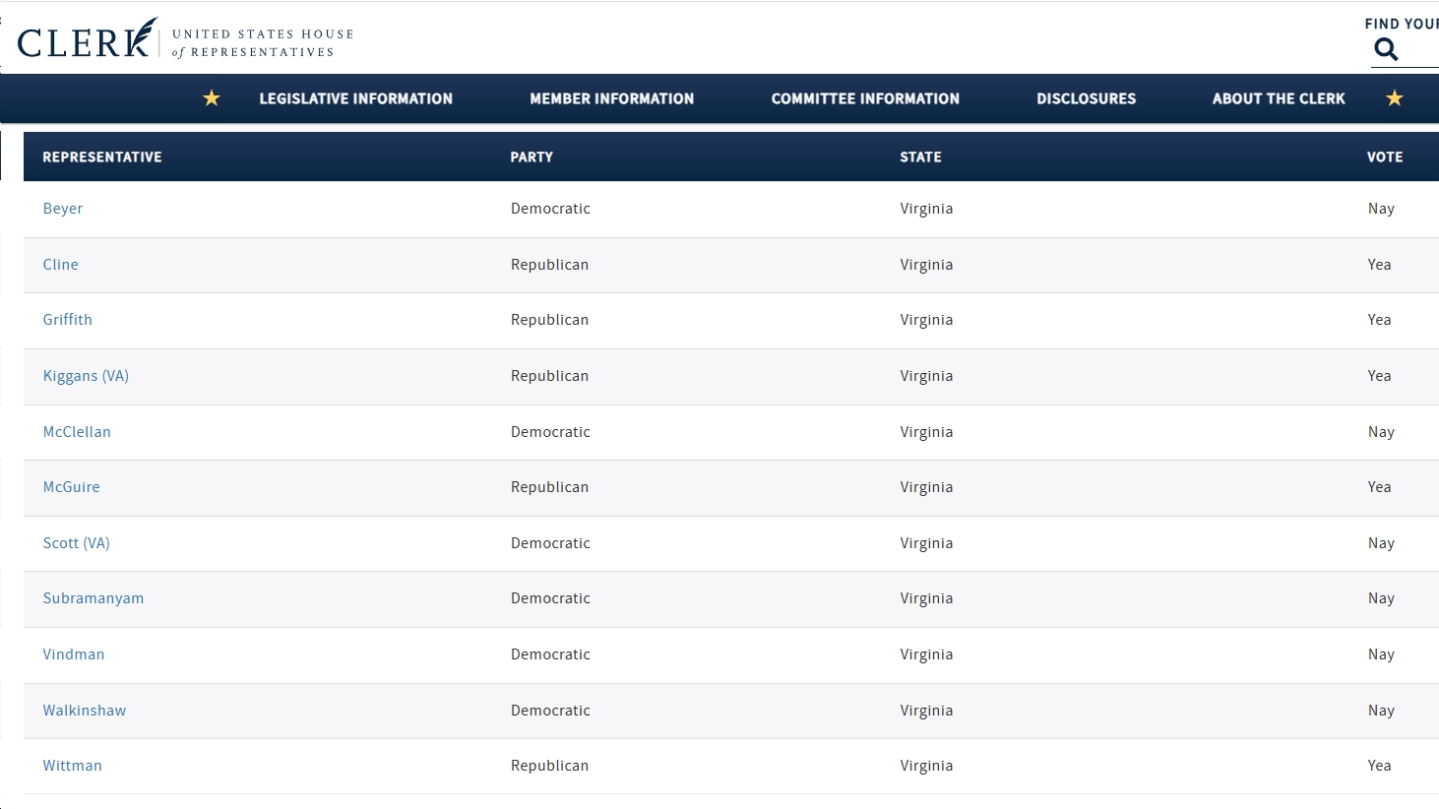Viewport: 1439px width, 809px height.
Task: View Representative Griffith's page
Action: click(x=67, y=319)
